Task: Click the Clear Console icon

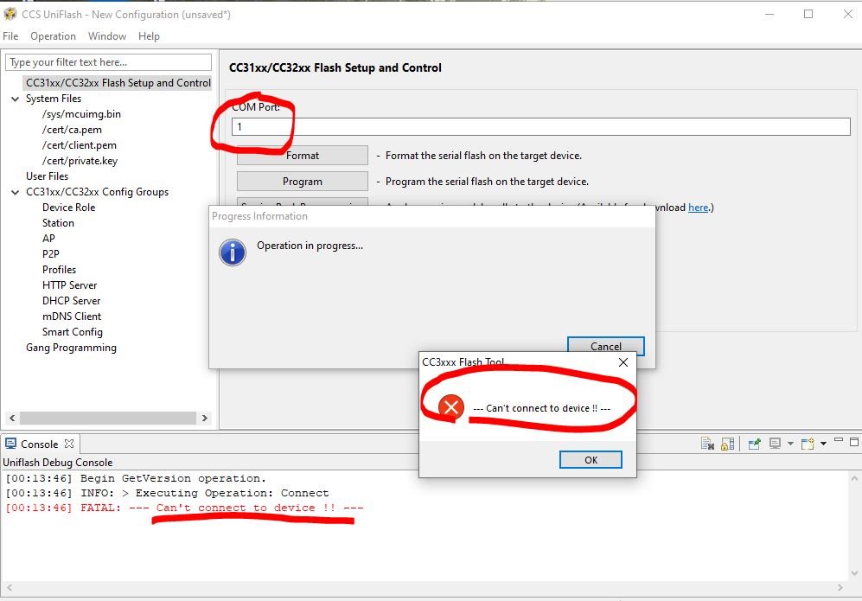Action: 707,444
